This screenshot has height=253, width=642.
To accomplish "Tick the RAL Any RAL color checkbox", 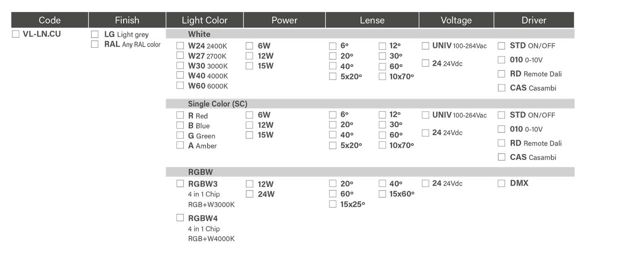I will click(x=95, y=44).
